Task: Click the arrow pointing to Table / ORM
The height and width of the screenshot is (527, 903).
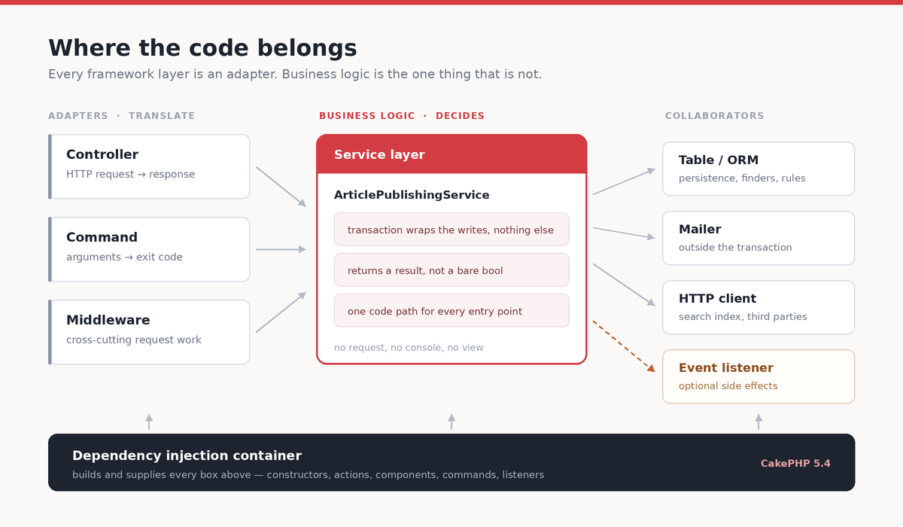Action: [x=624, y=181]
